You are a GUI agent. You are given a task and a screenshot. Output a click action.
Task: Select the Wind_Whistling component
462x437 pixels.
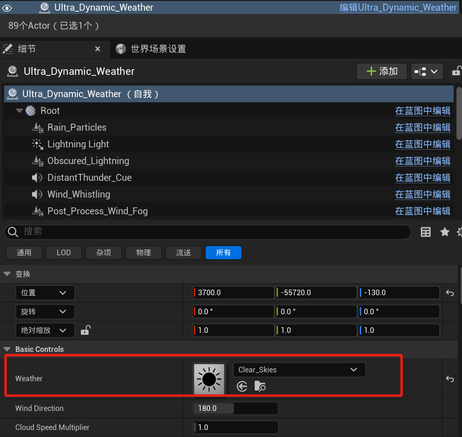click(79, 194)
